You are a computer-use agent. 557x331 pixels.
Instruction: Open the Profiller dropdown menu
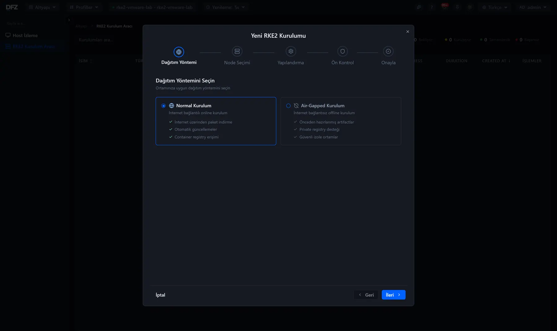(84, 7)
